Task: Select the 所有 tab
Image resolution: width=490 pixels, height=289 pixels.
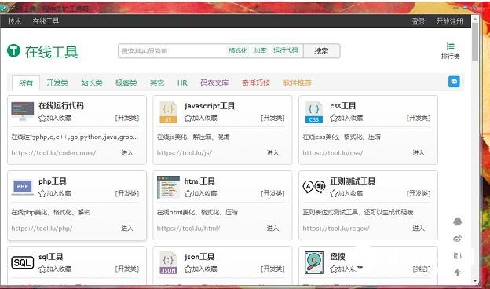Action: [x=26, y=82]
